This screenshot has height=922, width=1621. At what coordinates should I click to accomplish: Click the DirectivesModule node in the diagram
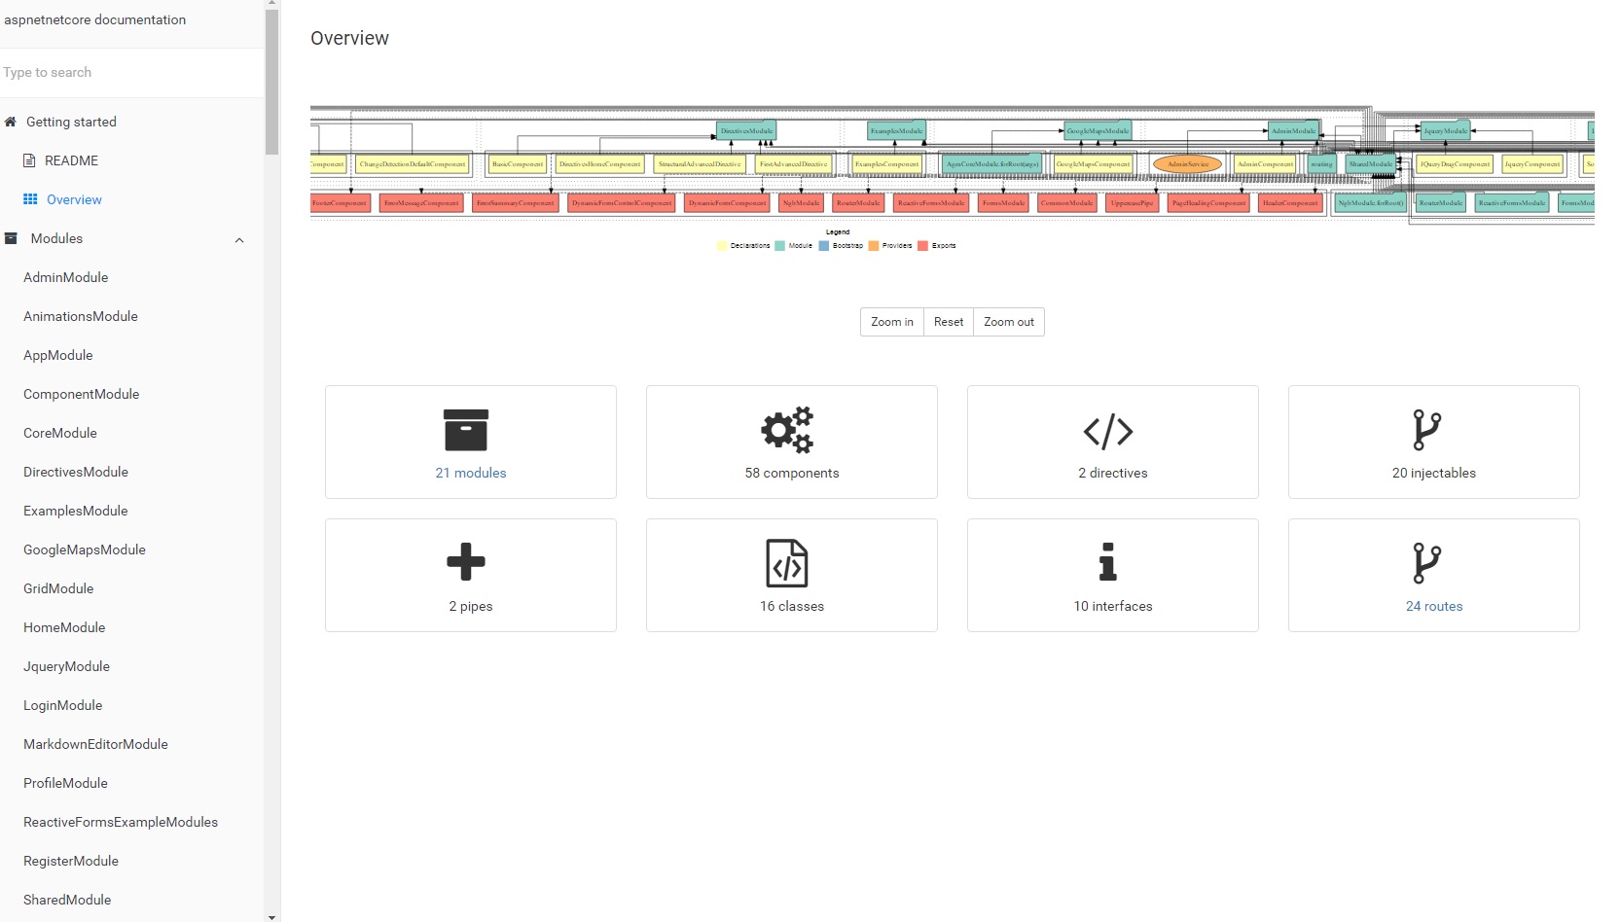pyautogui.click(x=746, y=130)
